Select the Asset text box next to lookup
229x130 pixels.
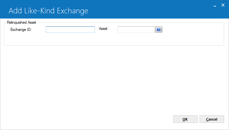click(136, 30)
